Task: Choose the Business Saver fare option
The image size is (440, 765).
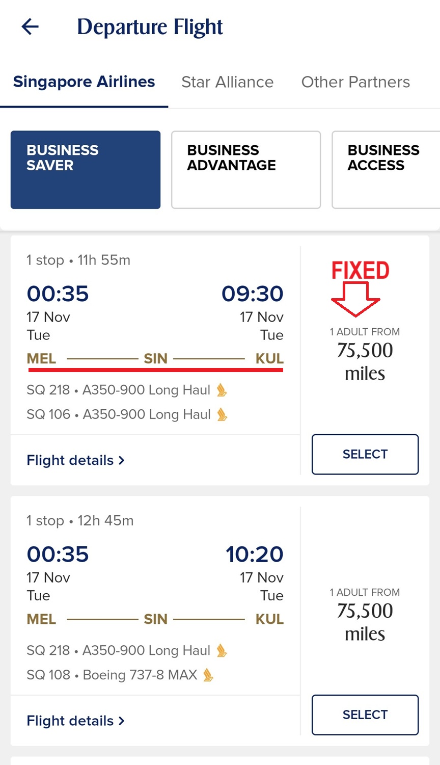Action: coord(86,170)
